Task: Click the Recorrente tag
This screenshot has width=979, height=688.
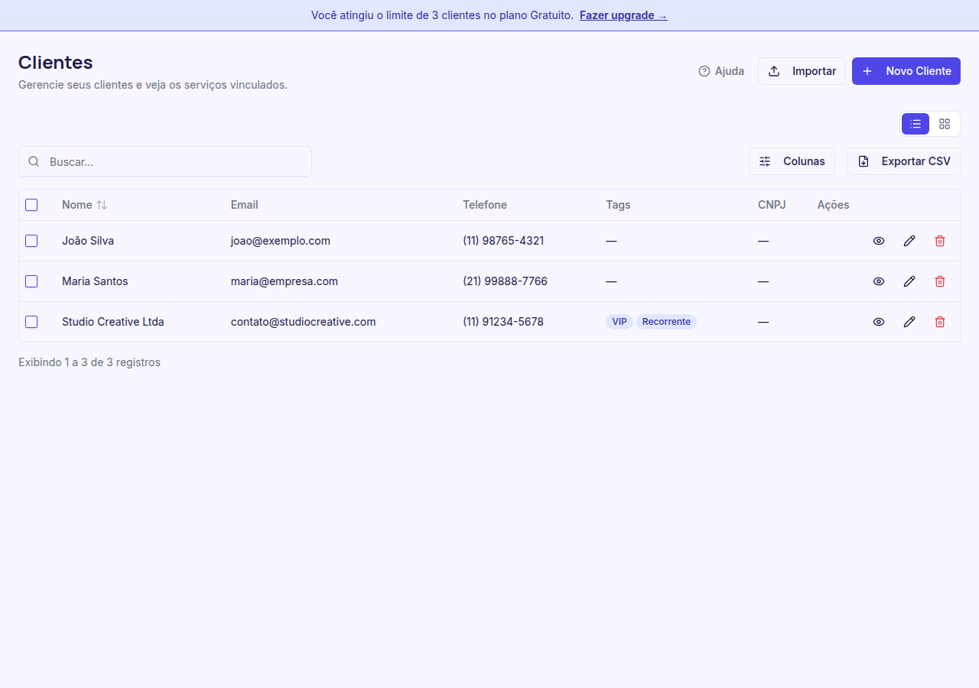Action: point(666,322)
